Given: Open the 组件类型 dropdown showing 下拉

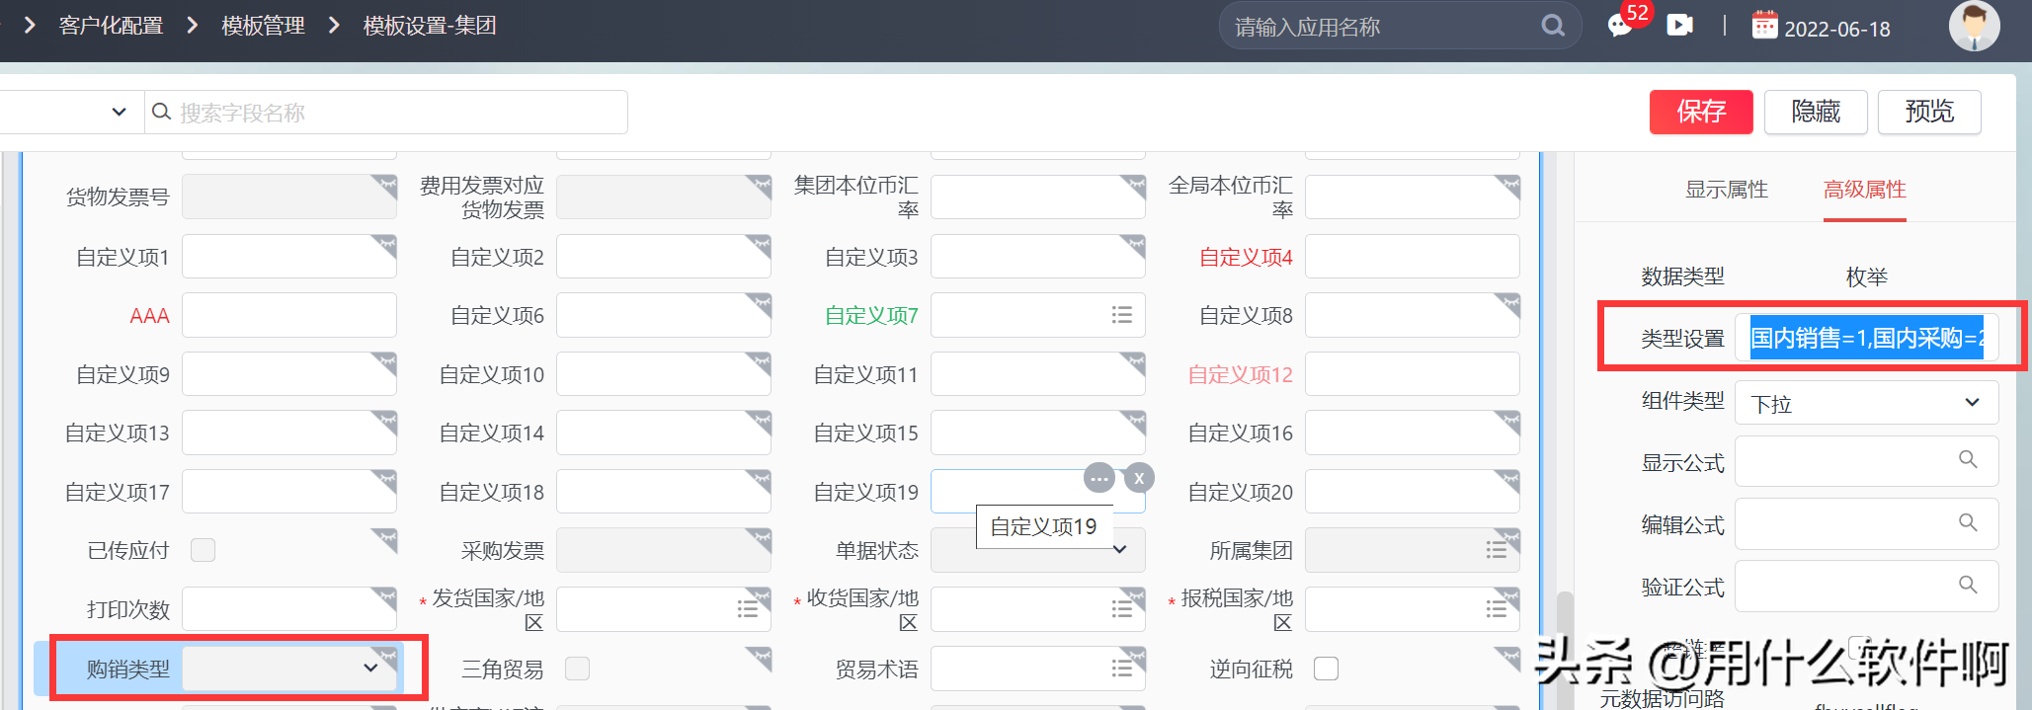Looking at the screenshot, I should pyautogui.click(x=1971, y=403).
